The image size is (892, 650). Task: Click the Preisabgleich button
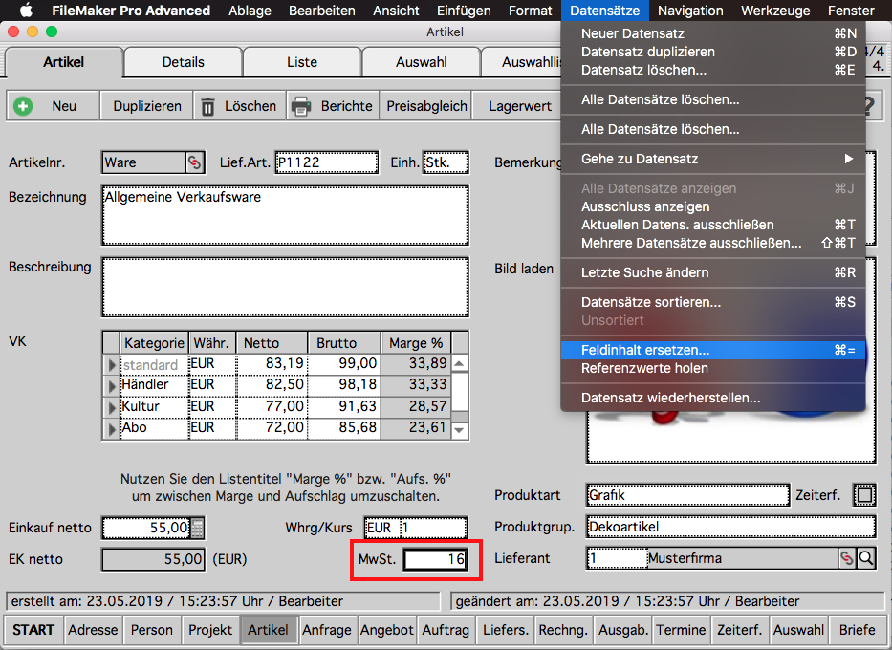click(426, 106)
